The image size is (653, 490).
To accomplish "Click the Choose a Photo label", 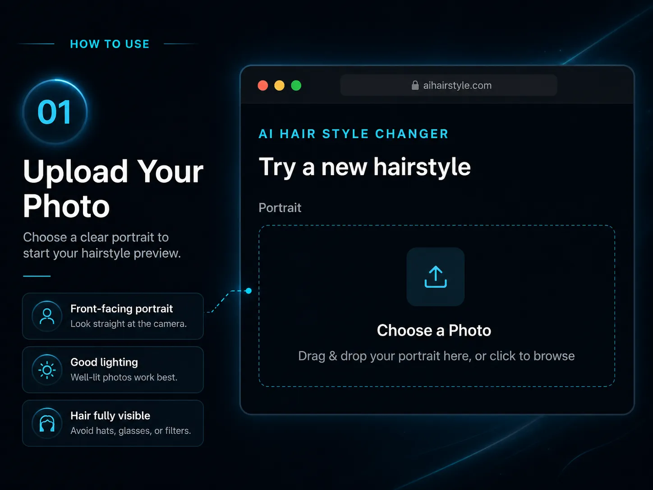I will coord(434,330).
